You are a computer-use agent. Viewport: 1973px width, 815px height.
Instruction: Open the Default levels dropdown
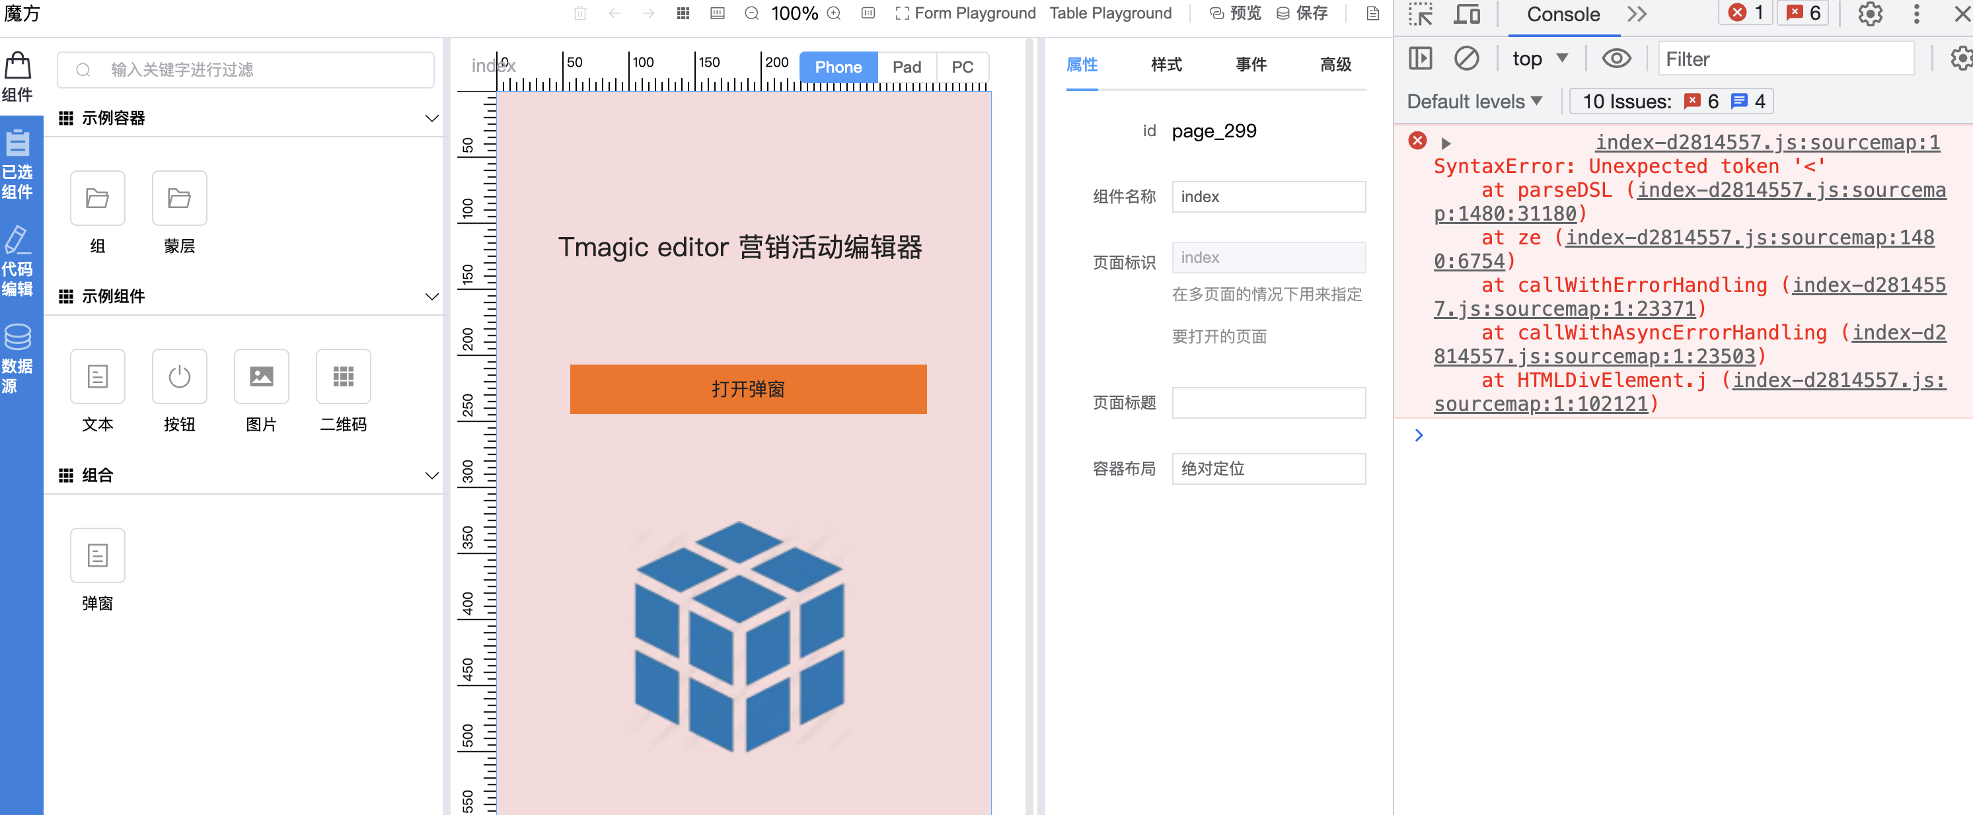tap(1474, 101)
